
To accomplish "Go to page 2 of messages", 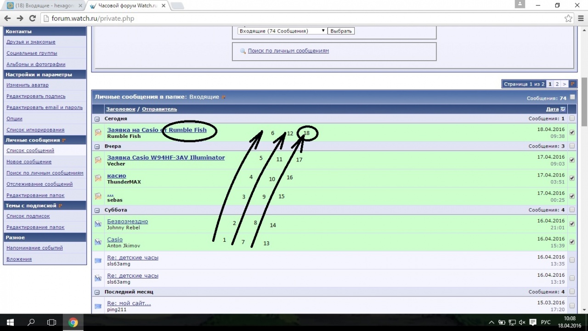I will [x=557, y=84].
